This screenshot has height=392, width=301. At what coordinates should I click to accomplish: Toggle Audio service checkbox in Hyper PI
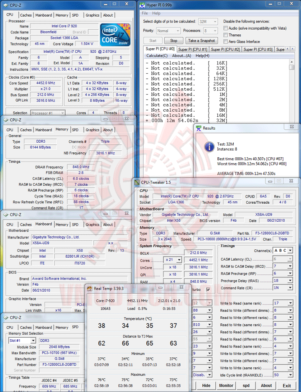click(226, 28)
